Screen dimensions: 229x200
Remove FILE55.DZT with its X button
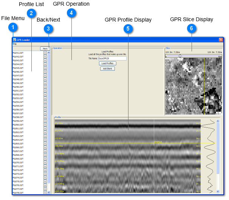tap(45, 106)
